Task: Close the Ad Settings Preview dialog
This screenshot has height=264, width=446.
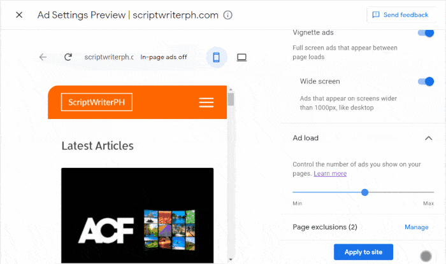Action: [x=19, y=15]
